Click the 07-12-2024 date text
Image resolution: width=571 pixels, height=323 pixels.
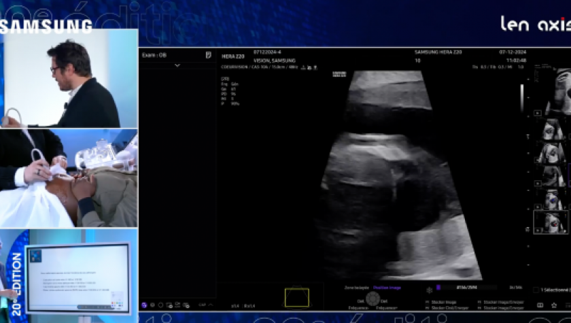pos(513,52)
